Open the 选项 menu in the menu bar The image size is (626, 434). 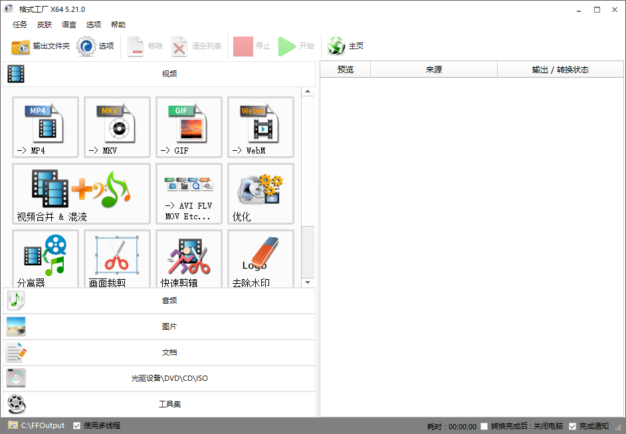94,25
